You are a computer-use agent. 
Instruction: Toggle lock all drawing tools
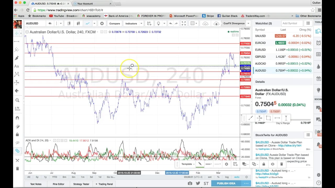(x=17, y=134)
